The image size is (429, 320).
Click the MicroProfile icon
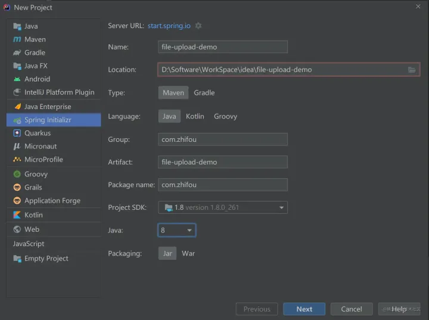(x=17, y=159)
